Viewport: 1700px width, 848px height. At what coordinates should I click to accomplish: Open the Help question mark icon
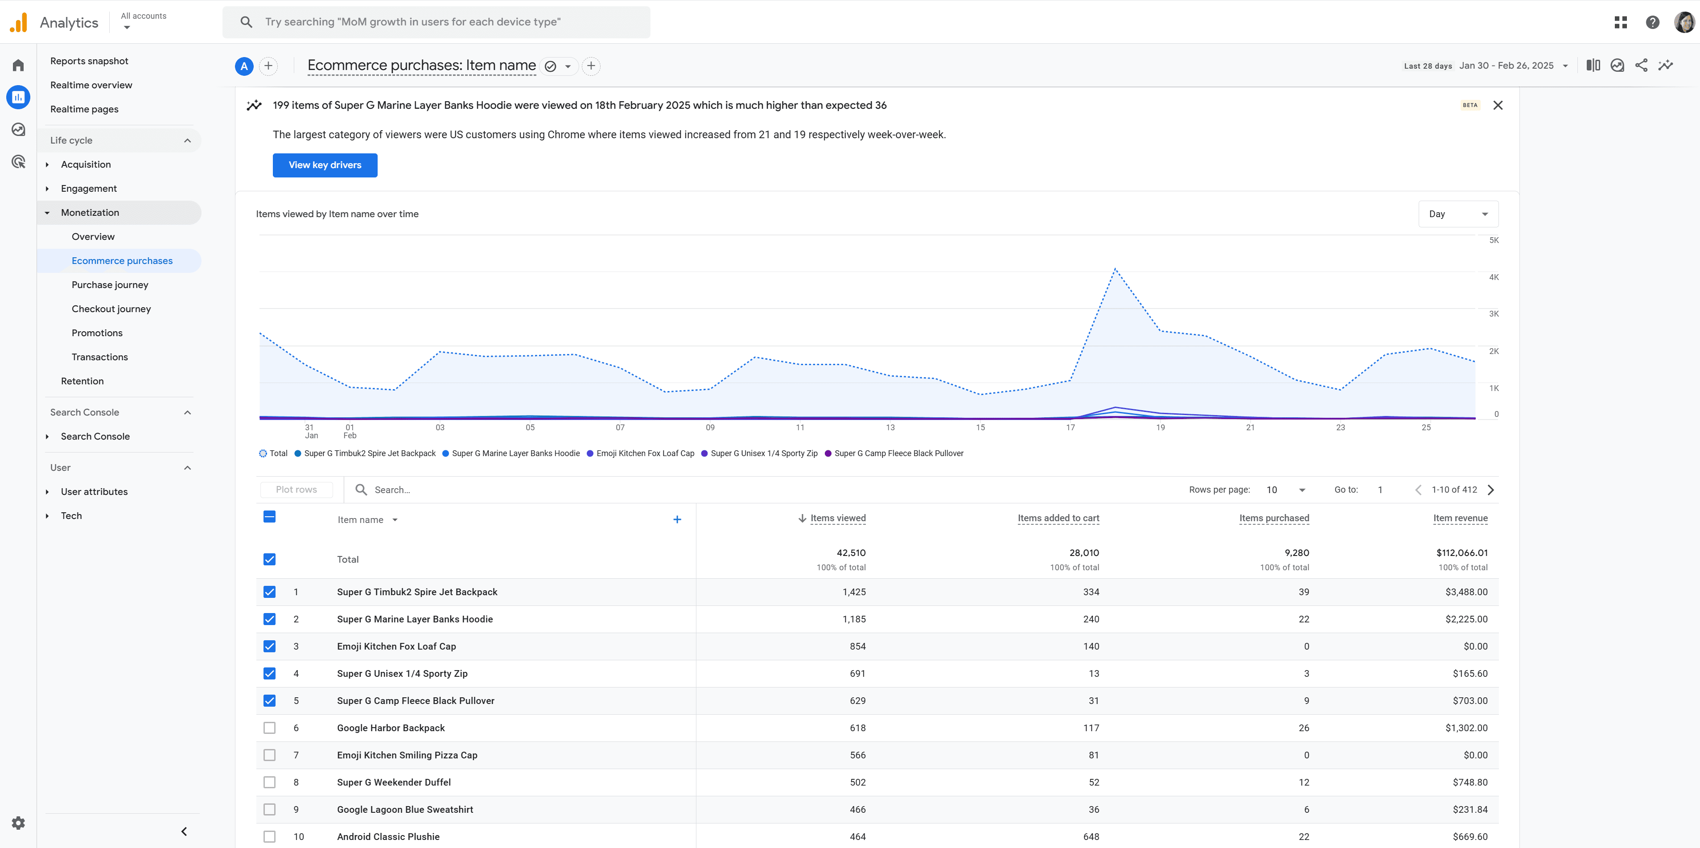(1652, 22)
